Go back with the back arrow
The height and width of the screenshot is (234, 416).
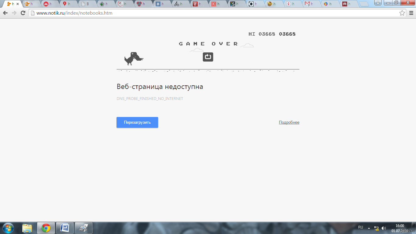point(5,13)
